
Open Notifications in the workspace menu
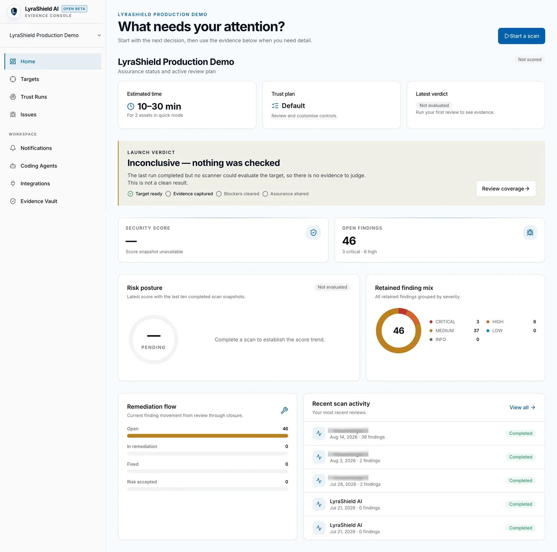[x=53, y=148]
